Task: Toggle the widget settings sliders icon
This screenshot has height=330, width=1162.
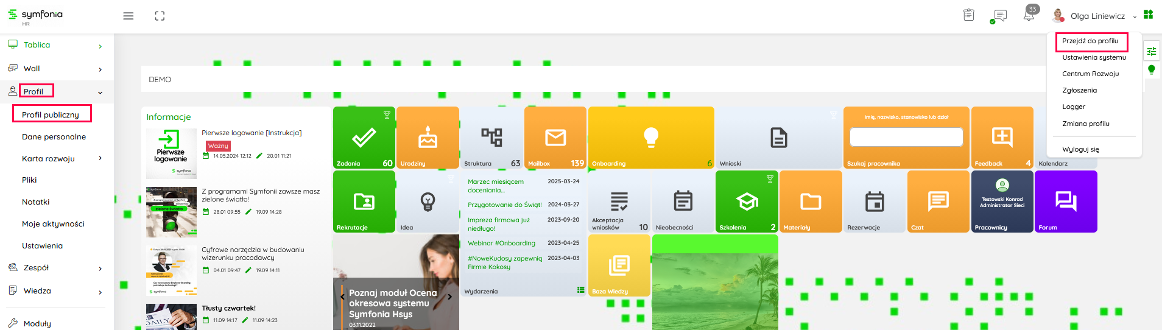Action: pyautogui.click(x=1151, y=52)
